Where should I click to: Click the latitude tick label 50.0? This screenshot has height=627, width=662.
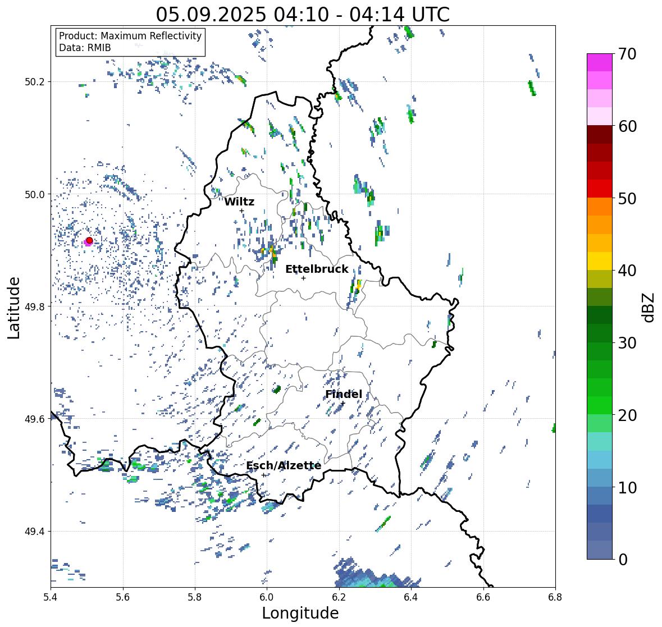click(x=35, y=195)
